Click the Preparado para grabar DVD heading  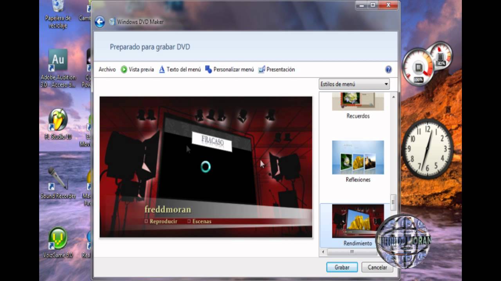point(150,47)
